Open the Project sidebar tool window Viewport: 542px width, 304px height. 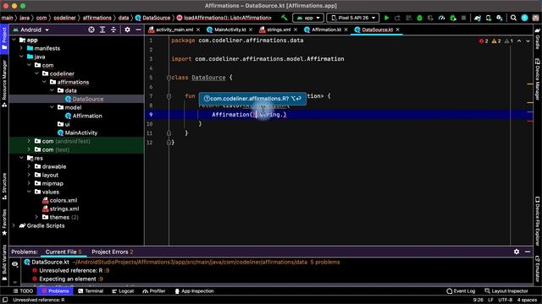4,39
